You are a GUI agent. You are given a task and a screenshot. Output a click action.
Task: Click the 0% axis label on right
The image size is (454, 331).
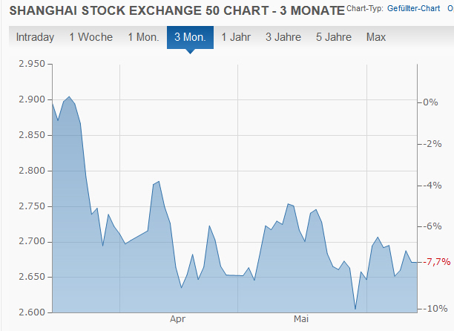431,102
